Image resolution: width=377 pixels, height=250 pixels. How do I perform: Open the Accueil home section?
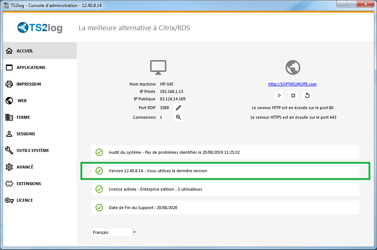[x=40, y=51]
